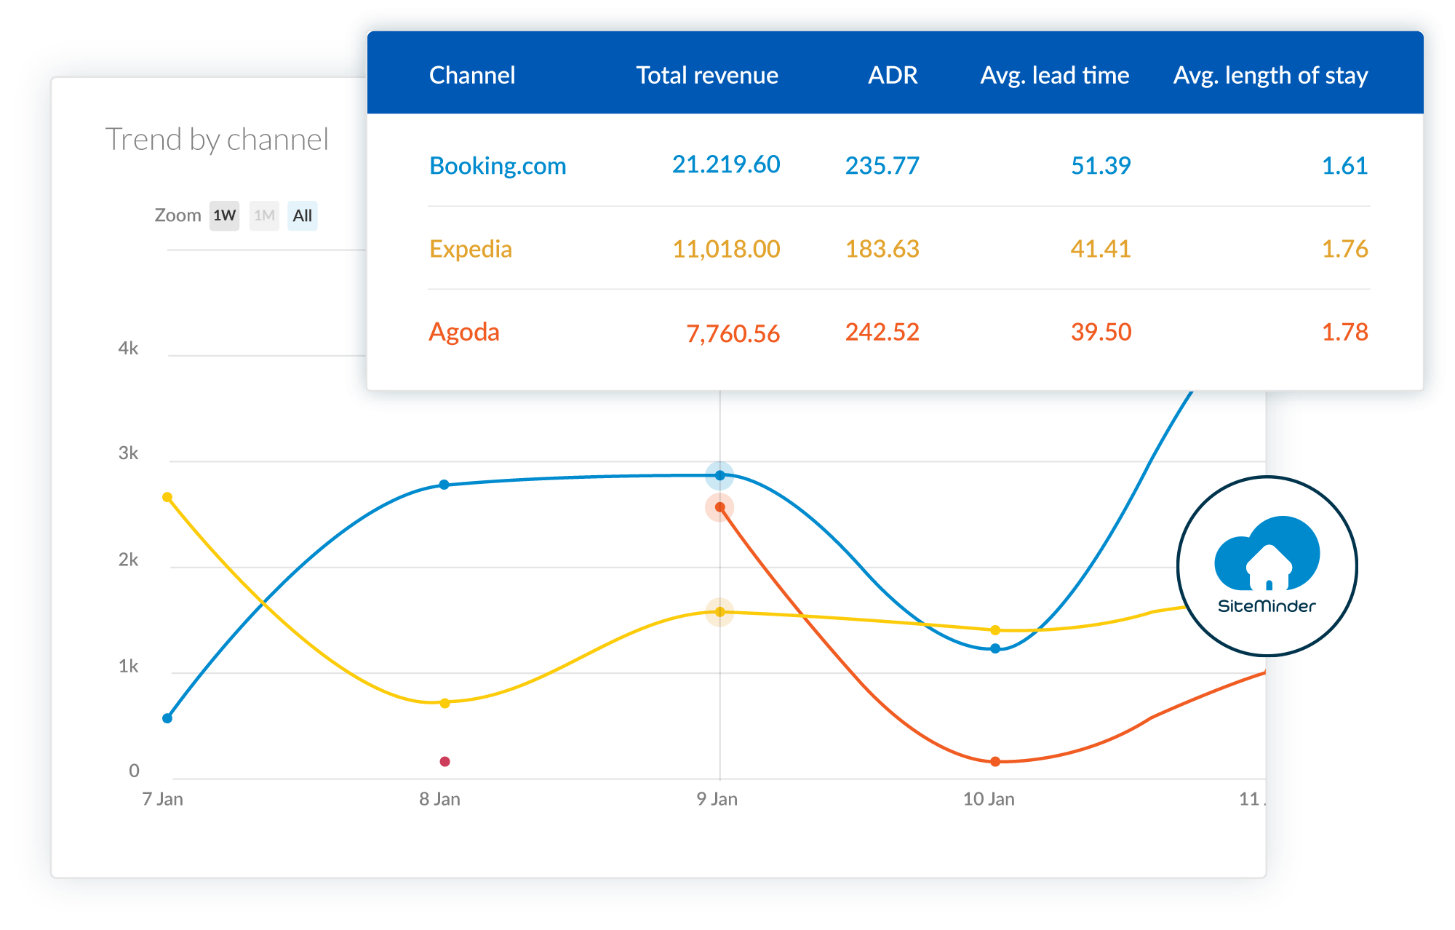Click yellow data point on 7 Jan
Screen dimensions: 1455x930
[x=167, y=497]
